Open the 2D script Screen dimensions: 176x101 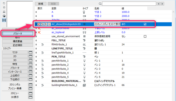[15, 56]
